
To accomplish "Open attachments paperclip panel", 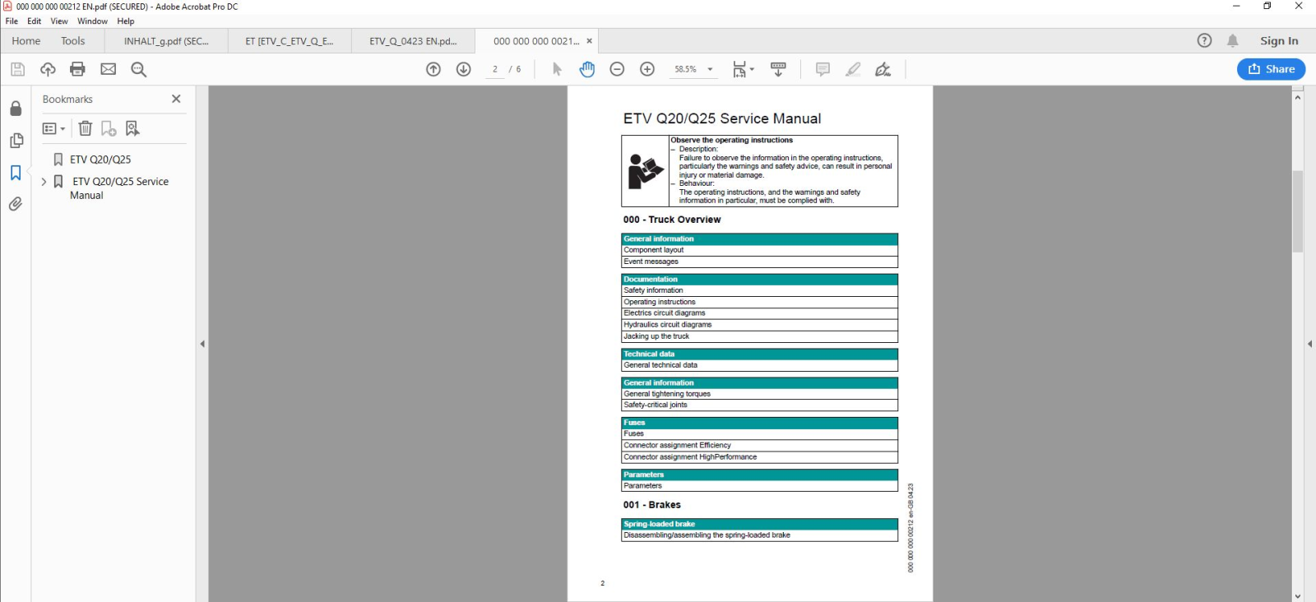I will pyautogui.click(x=16, y=204).
